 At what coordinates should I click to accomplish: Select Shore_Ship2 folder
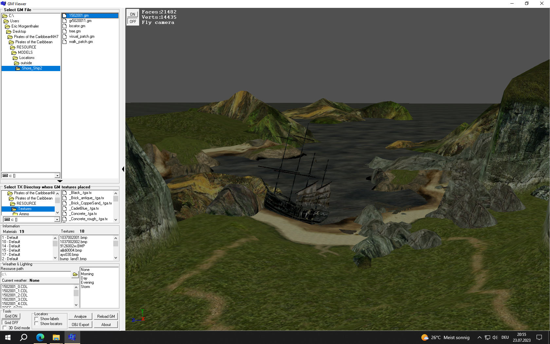coord(32,68)
